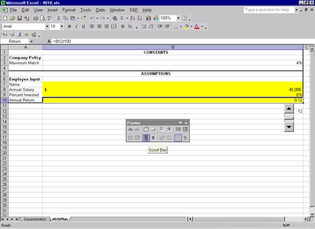Click the Save icon in the toolbar
Screen dimensions: 315x229
[20, 18]
